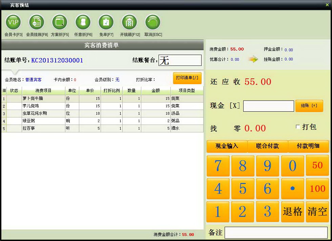Image resolution: width=332 pixels, height=241 pixels.
Task: Click the grid selector icon in table header
Action: coord(4,91)
